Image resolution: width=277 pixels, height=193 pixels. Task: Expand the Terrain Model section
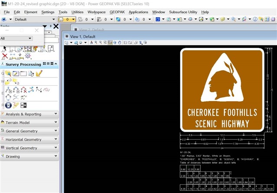pos(56,122)
